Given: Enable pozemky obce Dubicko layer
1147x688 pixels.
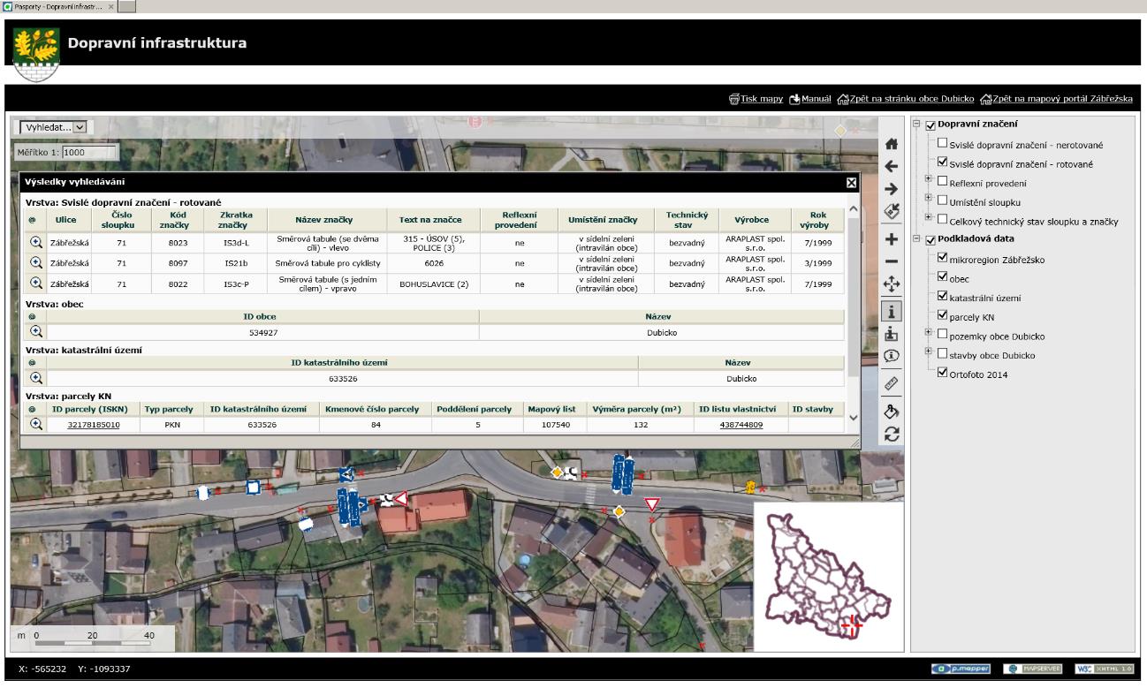Looking at the screenshot, I should point(942,335).
